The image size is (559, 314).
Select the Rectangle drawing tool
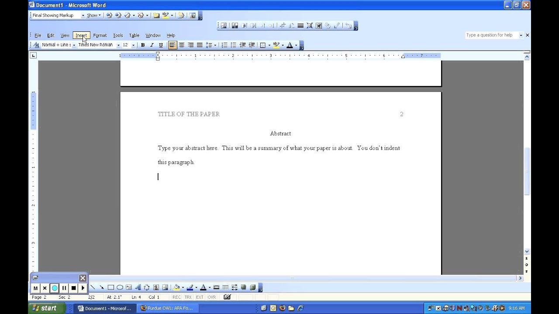(110, 287)
